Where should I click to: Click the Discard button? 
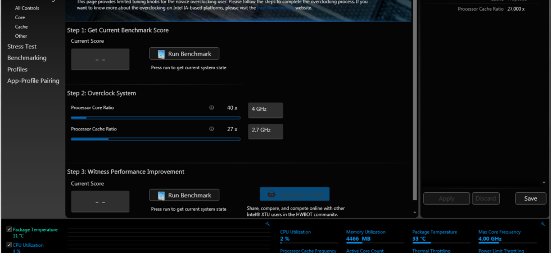click(486, 198)
